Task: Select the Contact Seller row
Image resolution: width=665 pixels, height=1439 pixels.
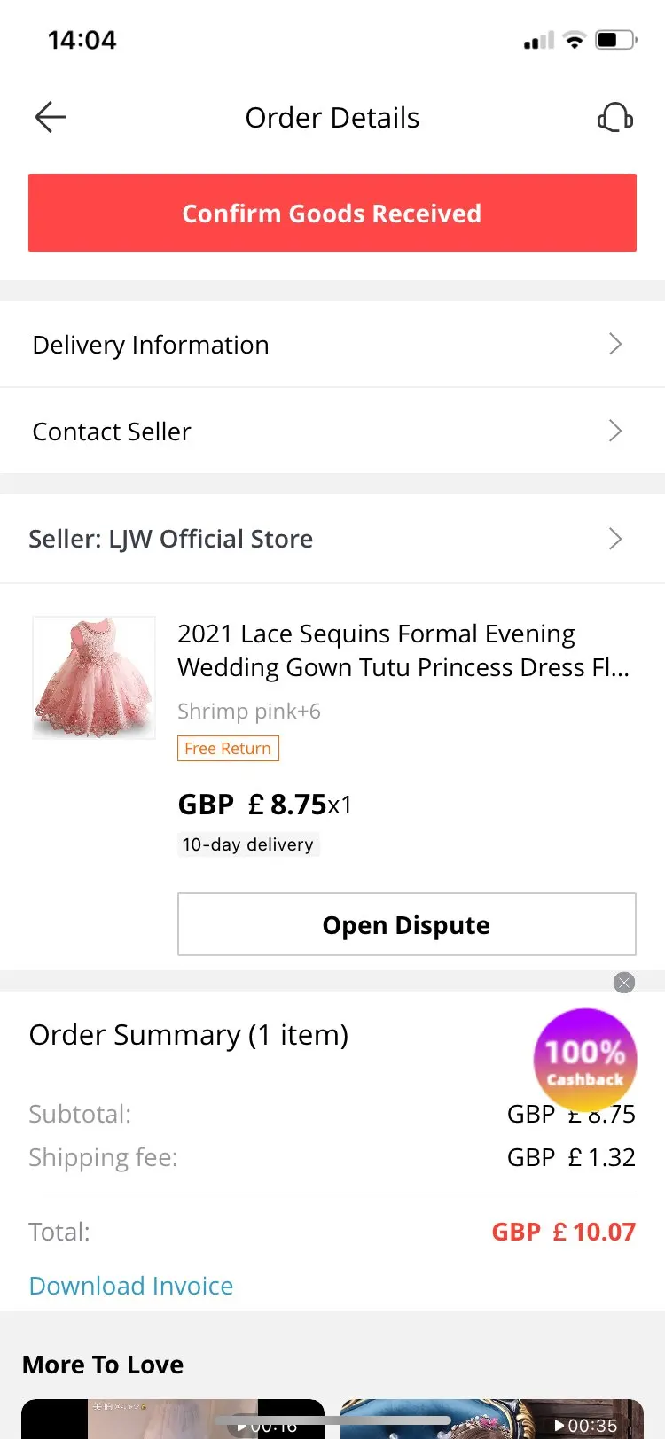Action: click(x=266, y=431)
